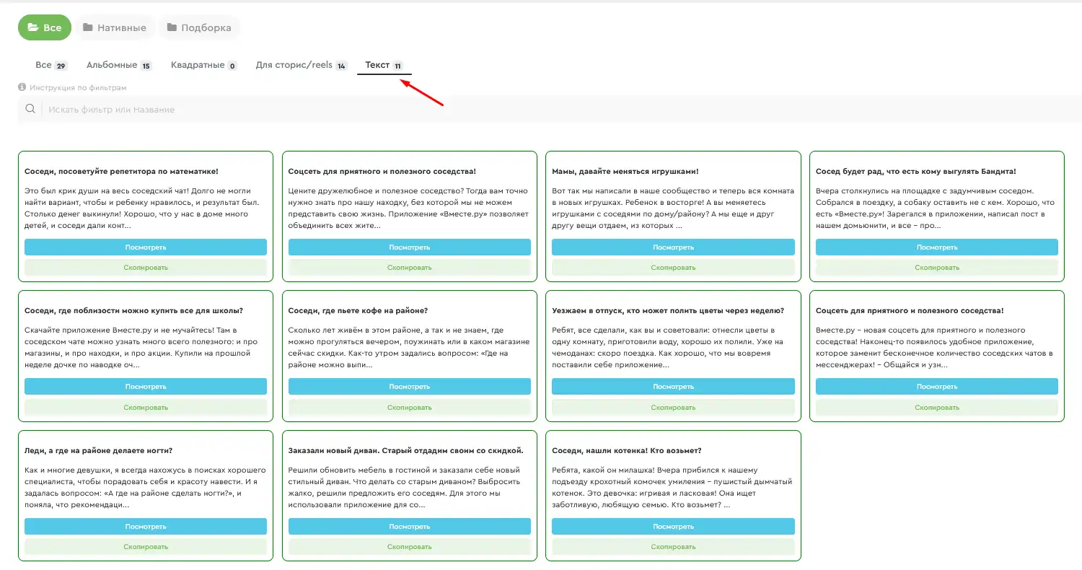View the Заказали новый диван post
The image size is (1082, 570).
click(x=410, y=527)
